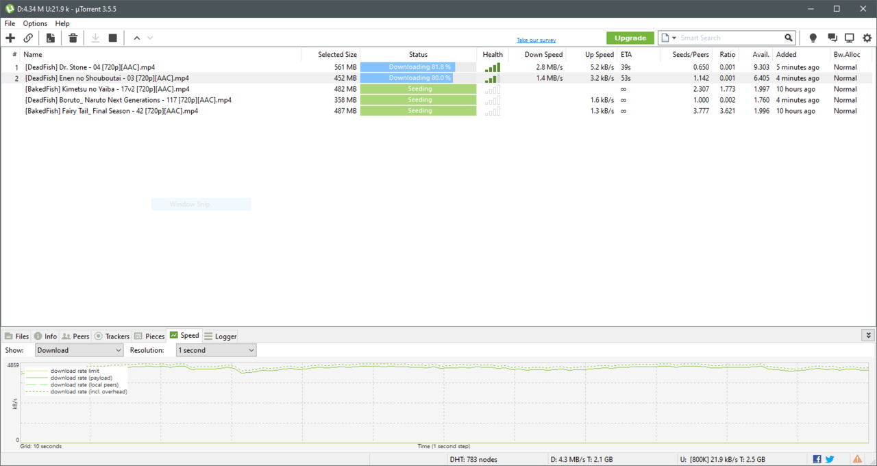Open the Options menu
This screenshot has height=466, width=877.
(x=35, y=23)
